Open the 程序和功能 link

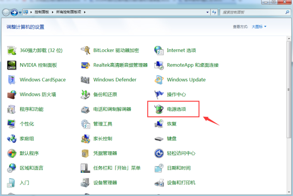[31, 109]
